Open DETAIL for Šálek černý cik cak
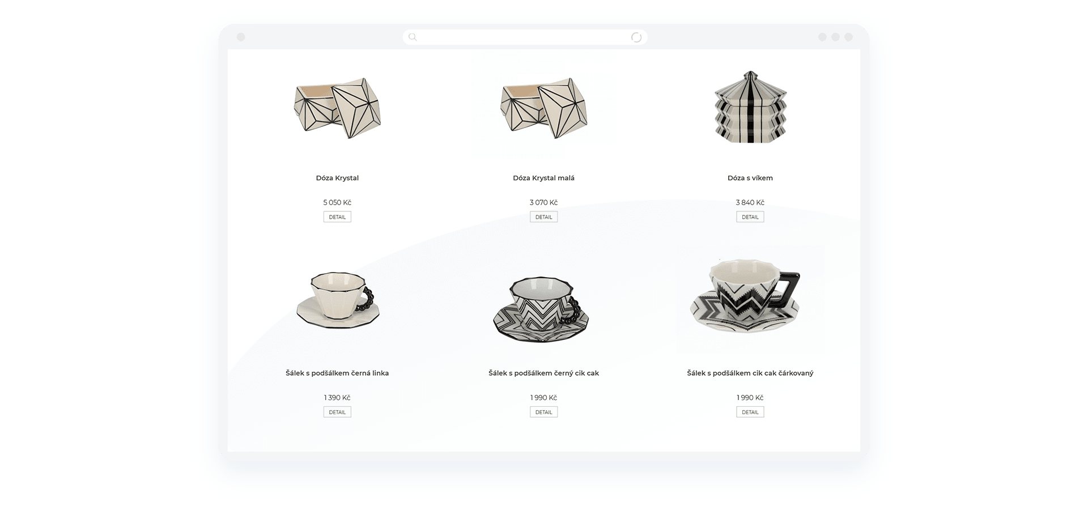The image size is (1088, 510). (543, 412)
